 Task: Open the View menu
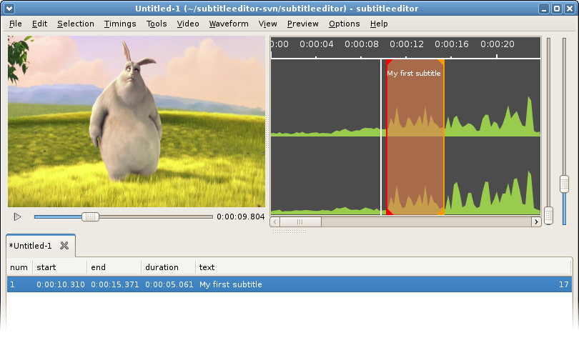268,24
